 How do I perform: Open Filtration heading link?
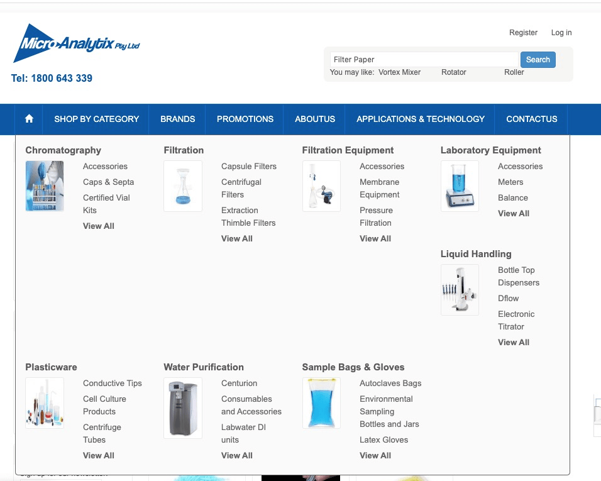[x=184, y=150]
